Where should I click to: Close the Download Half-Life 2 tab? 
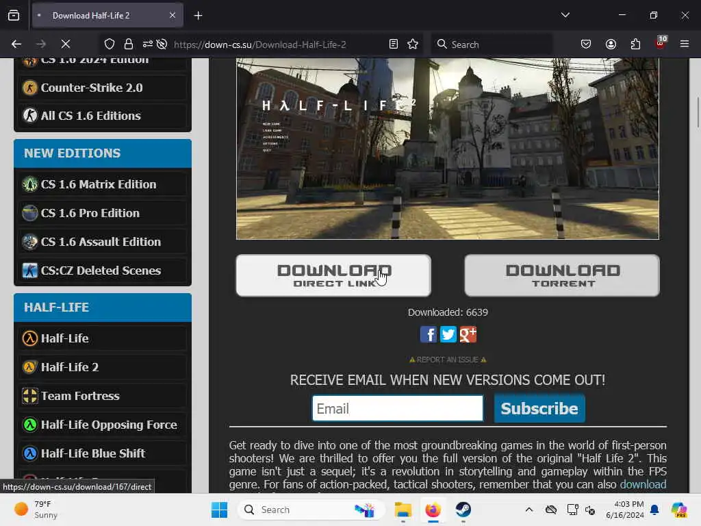tap(173, 16)
